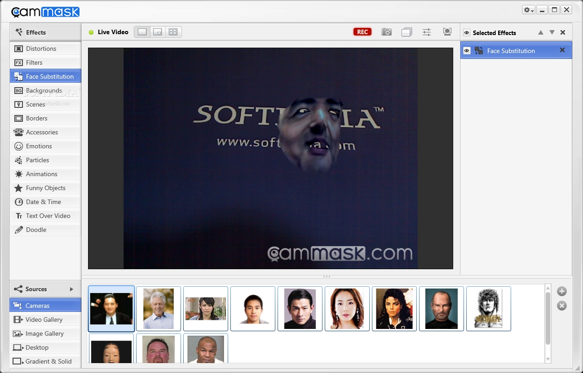This screenshot has height=373, width=583.
Task: Select the man with goatee thumbnail
Action: click(x=159, y=348)
